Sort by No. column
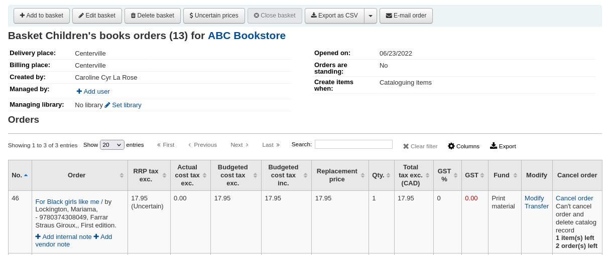The width and height of the screenshot is (609, 255). 20,175
